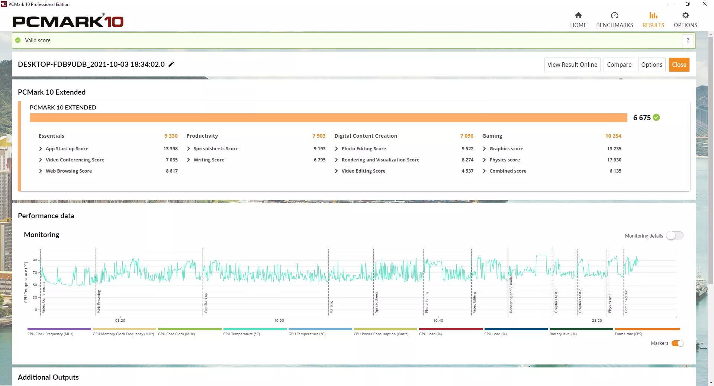Click the scrollbar down arrow
714x386 pixels.
pyautogui.click(x=711, y=383)
